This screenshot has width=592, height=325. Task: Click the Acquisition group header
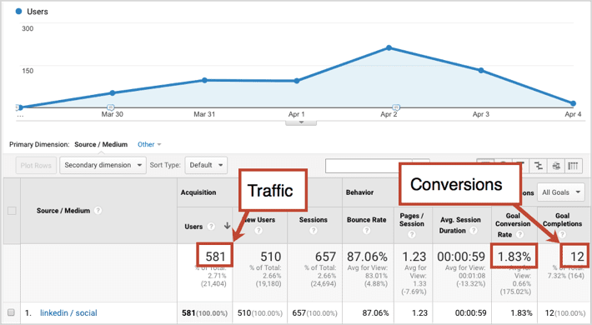click(198, 192)
